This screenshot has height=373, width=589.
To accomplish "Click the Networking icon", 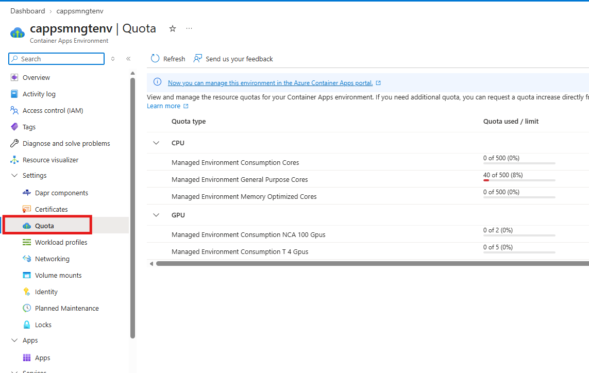I will 27,259.
